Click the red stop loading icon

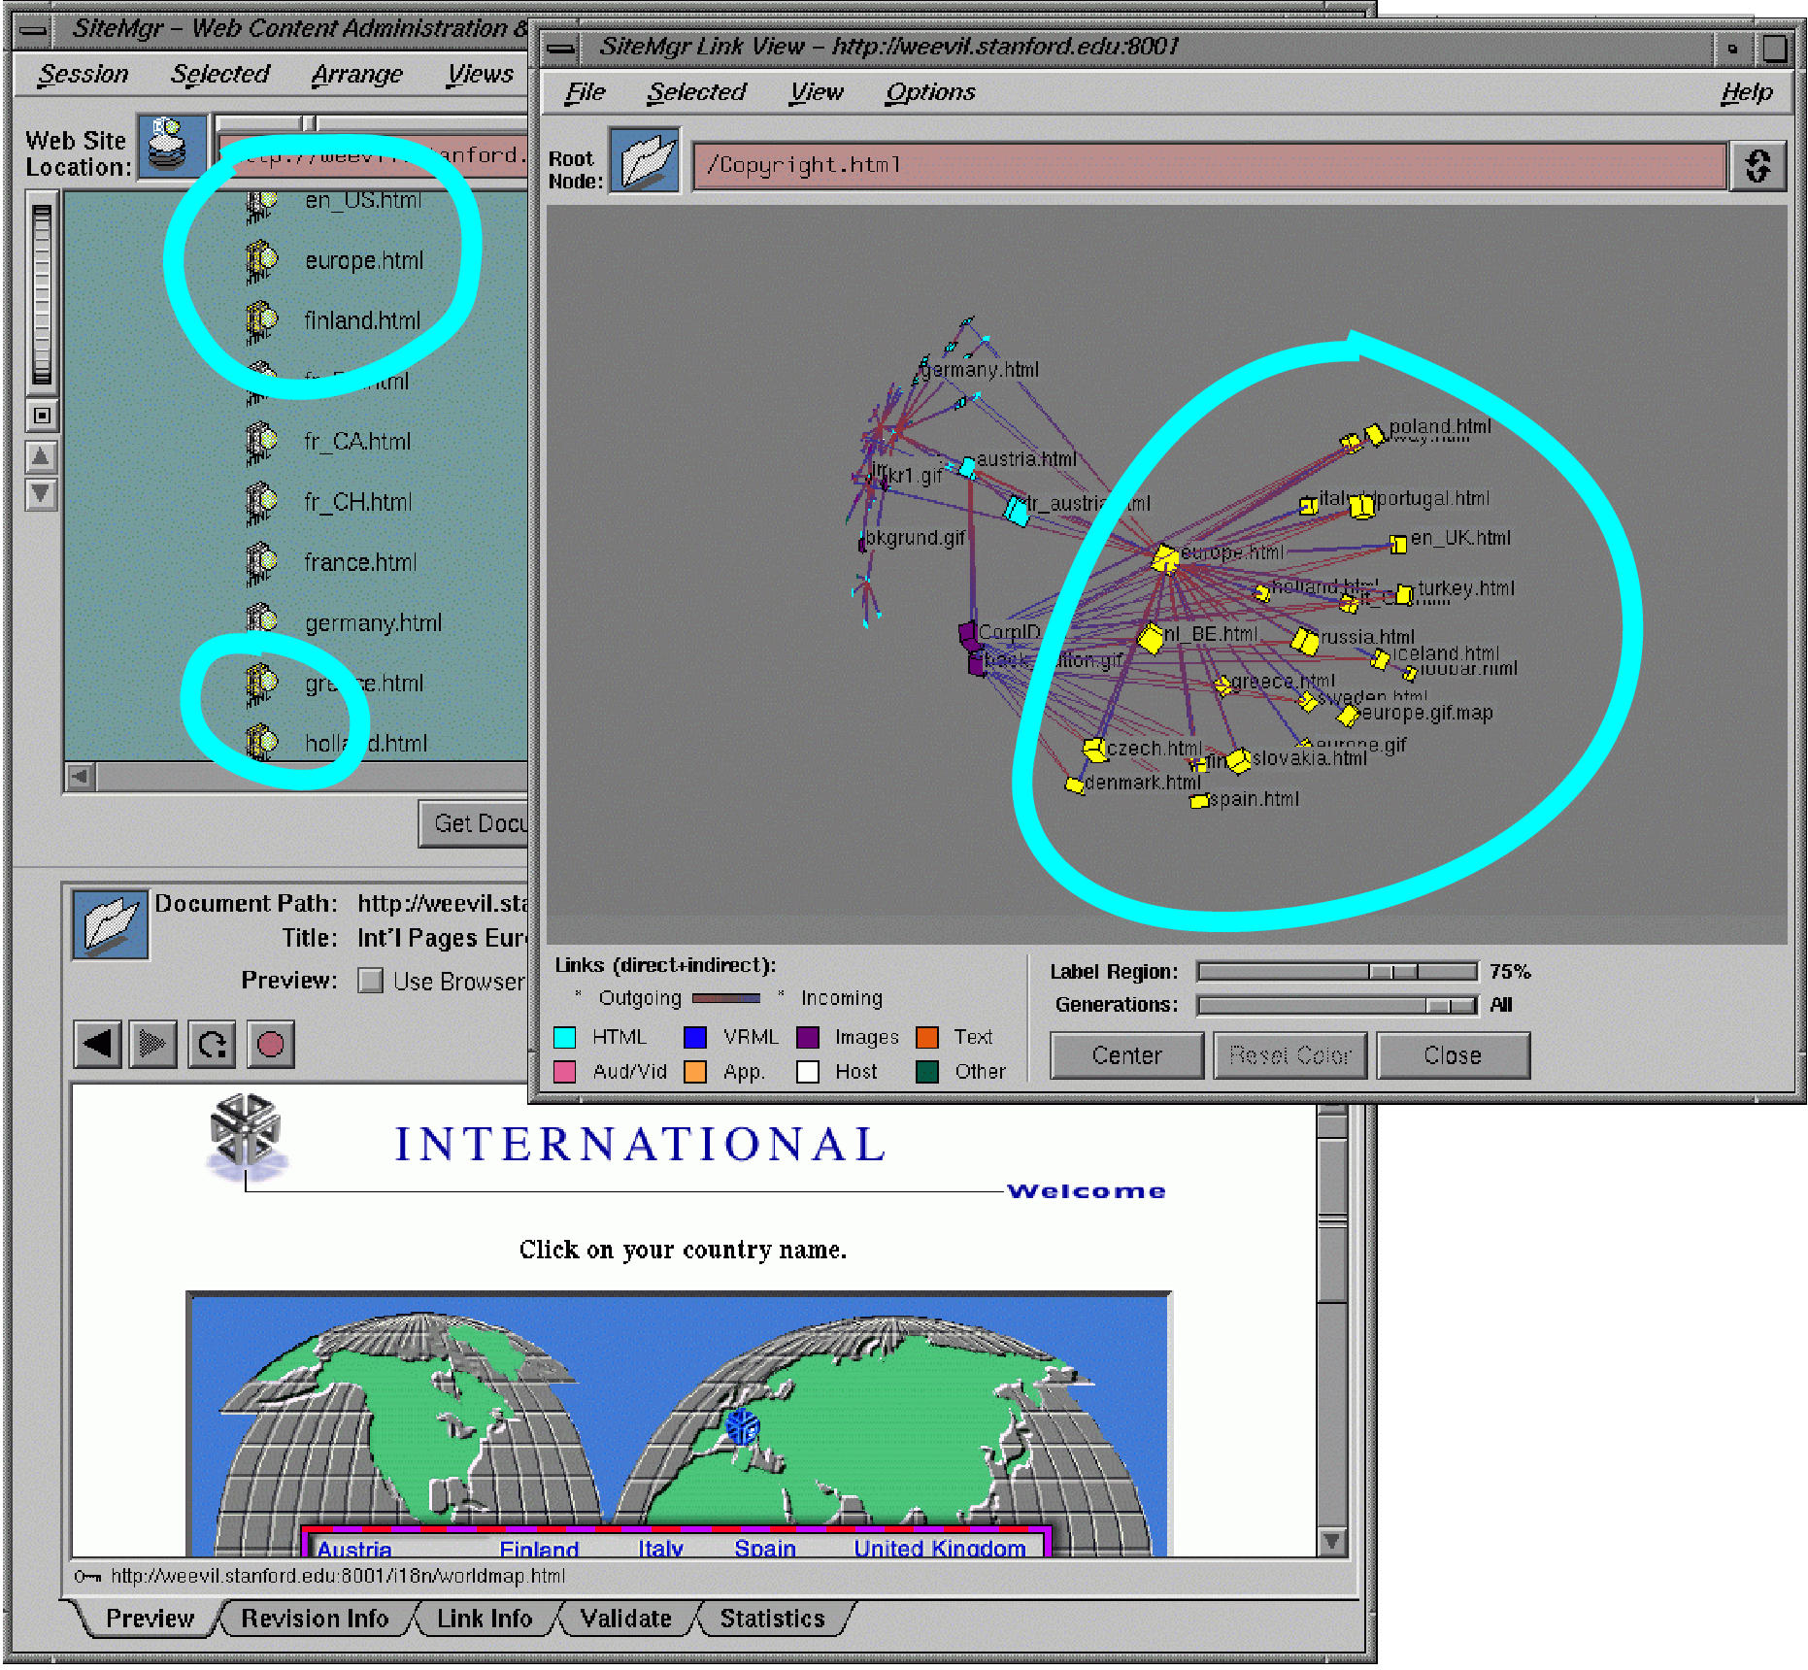pos(270,1045)
